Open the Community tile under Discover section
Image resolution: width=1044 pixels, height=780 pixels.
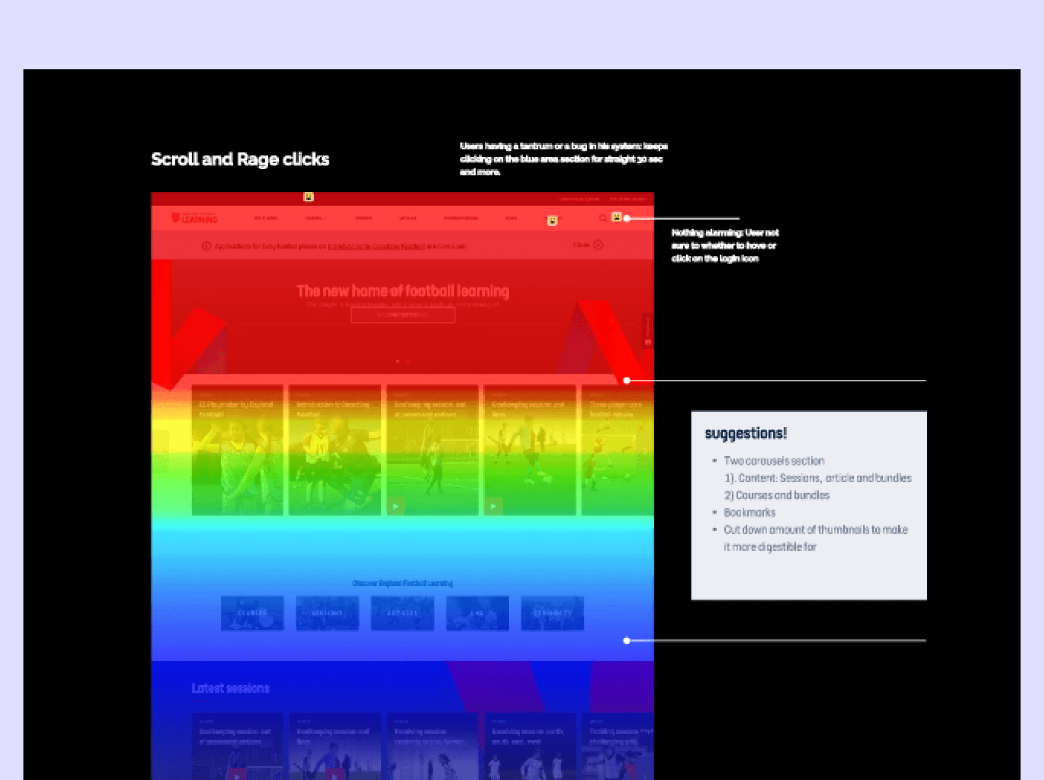(x=552, y=613)
